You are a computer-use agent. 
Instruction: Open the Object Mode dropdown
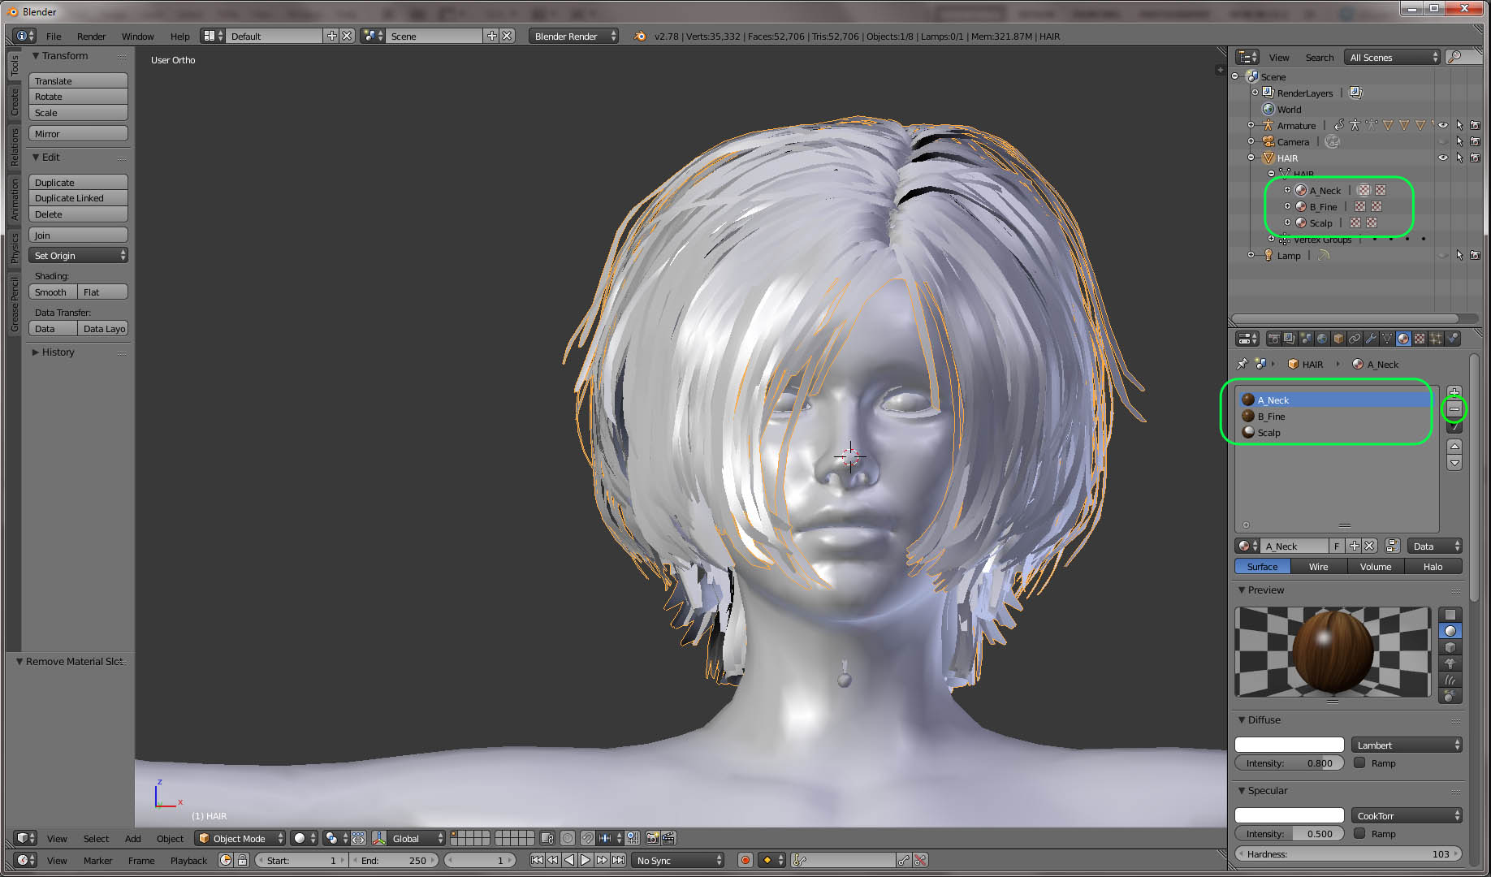click(x=240, y=838)
